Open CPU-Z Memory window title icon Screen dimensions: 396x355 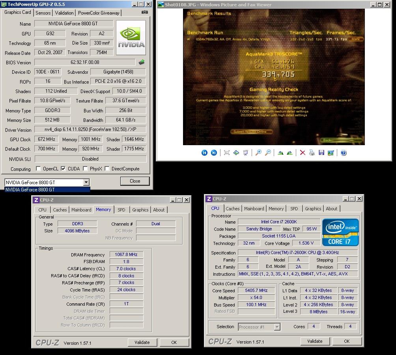point(36,200)
